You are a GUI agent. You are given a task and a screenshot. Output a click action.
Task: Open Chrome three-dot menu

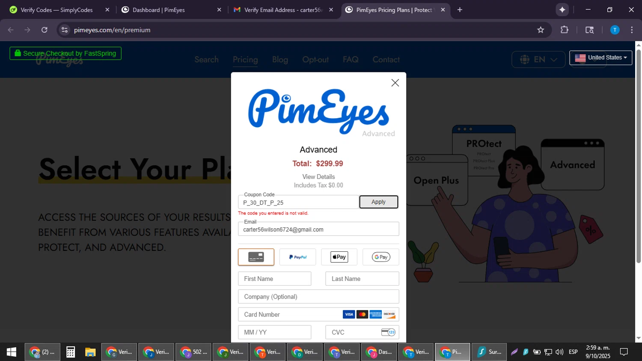(632, 30)
